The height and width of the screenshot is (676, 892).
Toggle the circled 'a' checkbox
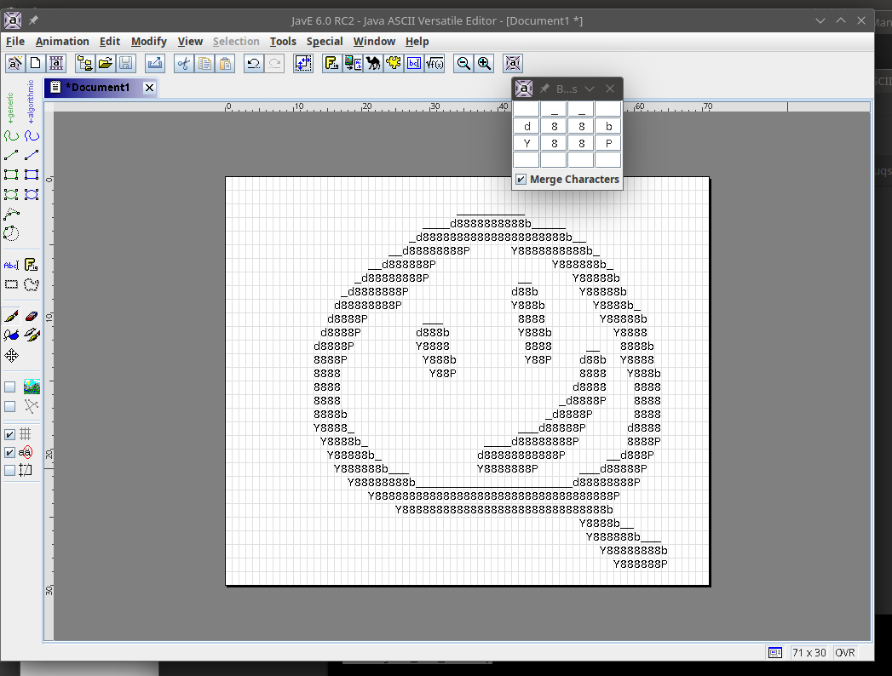coord(9,453)
